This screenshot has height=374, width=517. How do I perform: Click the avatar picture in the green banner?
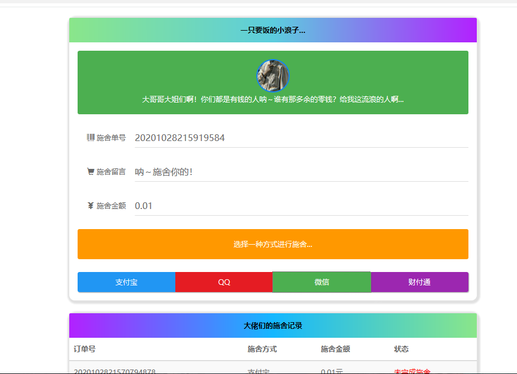pos(273,75)
